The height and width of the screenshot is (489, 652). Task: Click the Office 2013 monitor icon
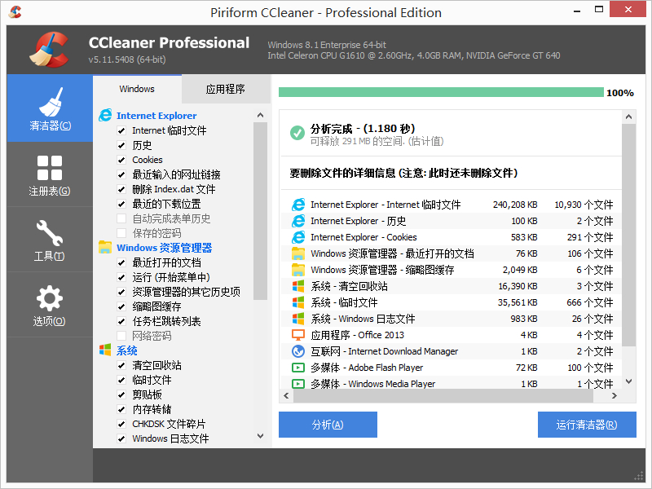coord(298,335)
